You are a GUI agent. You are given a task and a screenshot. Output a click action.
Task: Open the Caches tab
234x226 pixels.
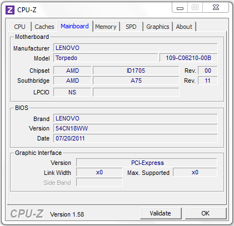44,27
